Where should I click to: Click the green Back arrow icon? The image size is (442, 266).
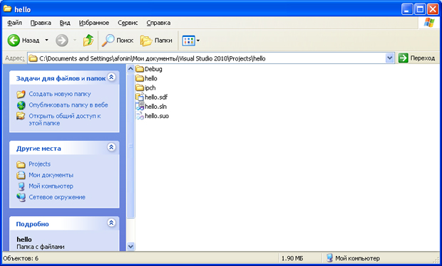point(14,41)
